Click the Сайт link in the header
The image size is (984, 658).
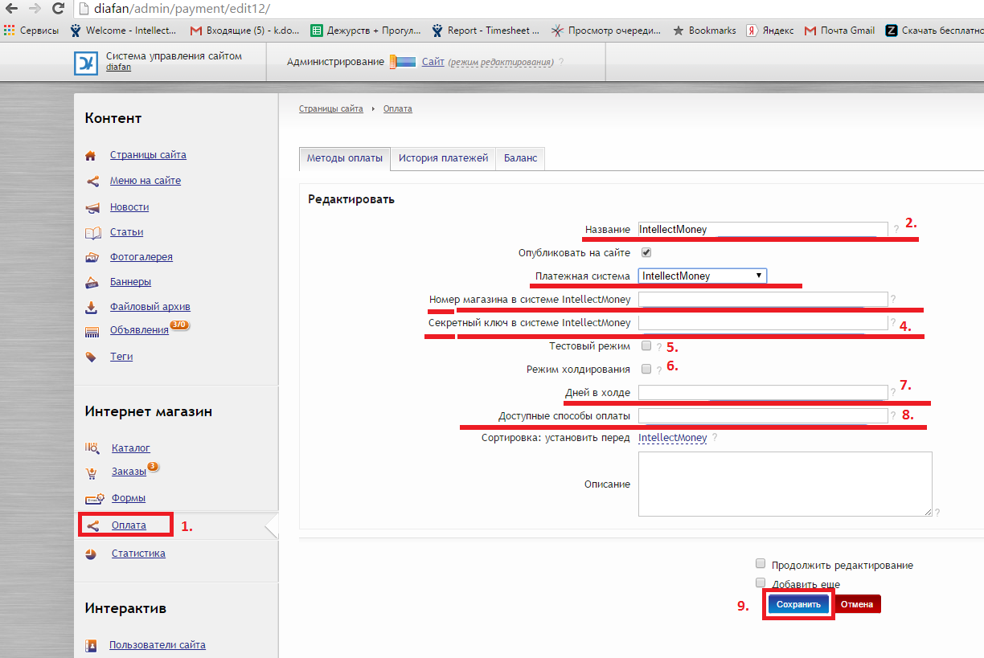(x=433, y=62)
